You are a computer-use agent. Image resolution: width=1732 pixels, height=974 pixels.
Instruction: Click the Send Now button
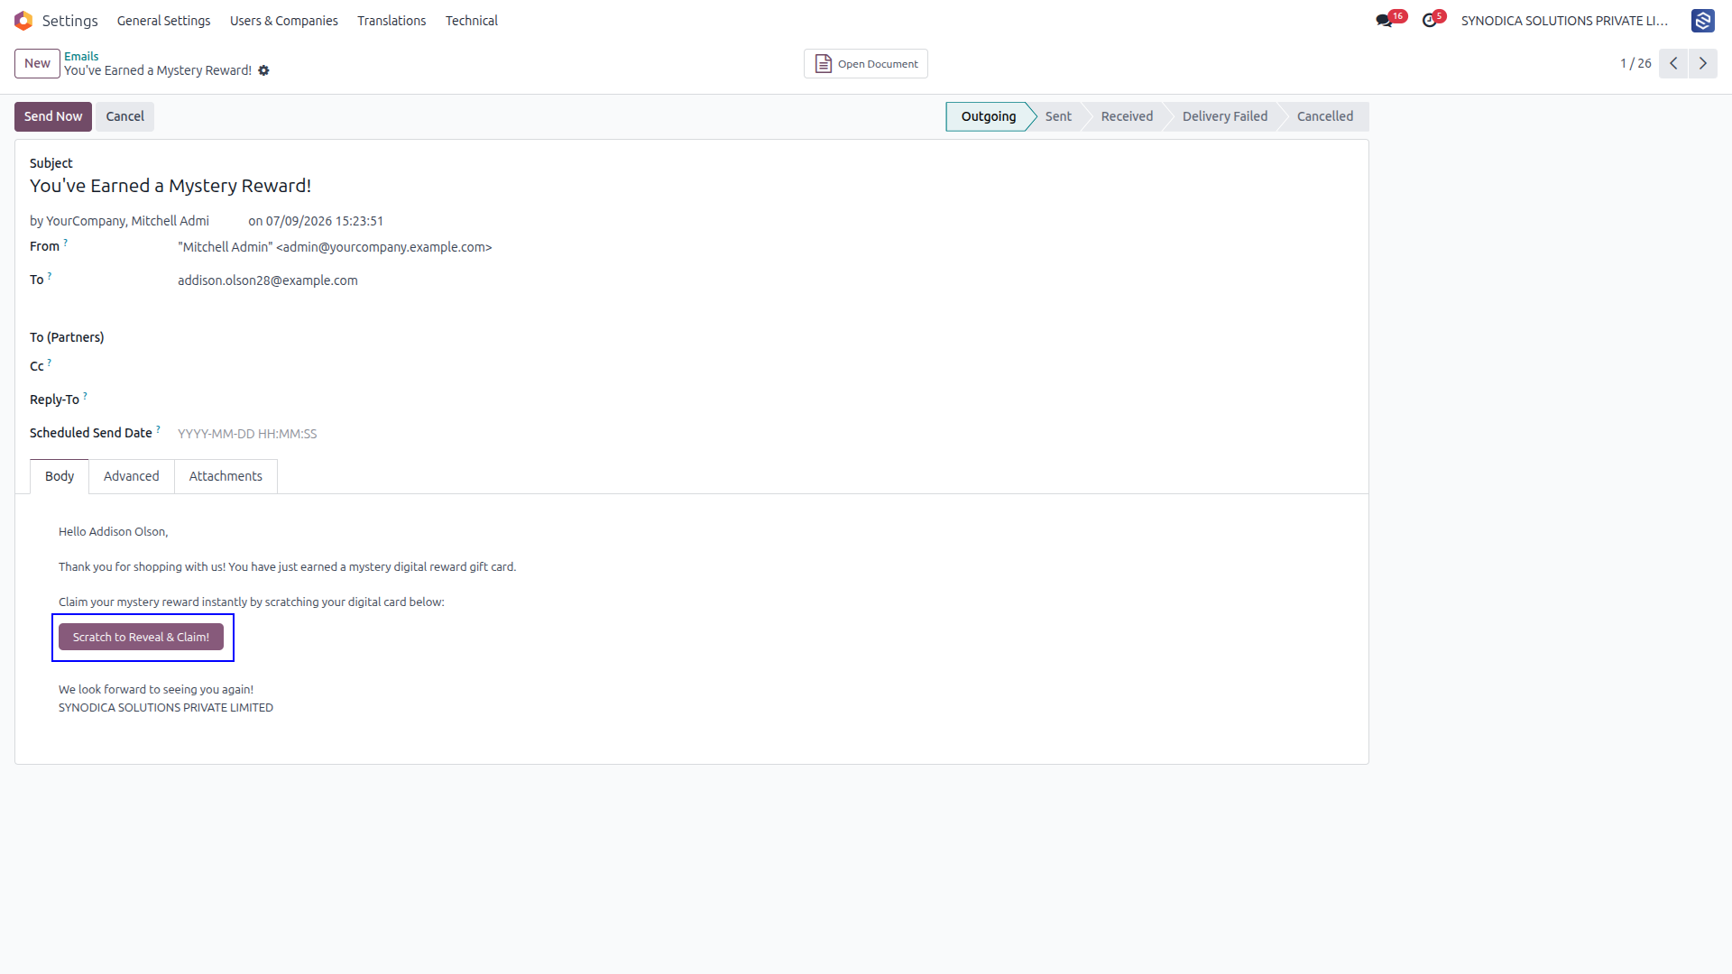tap(53, 116)
